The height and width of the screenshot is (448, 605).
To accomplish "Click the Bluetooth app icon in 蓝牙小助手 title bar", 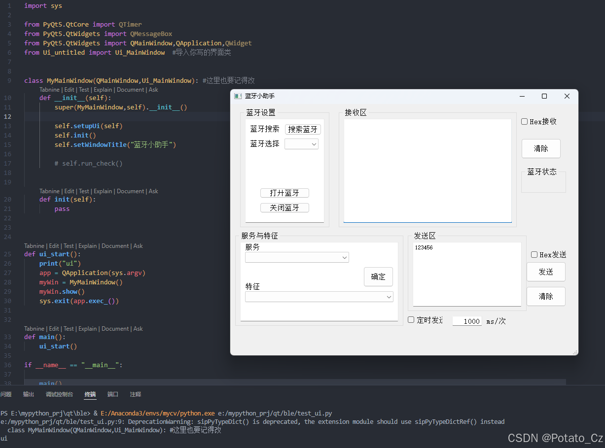I will click(238, 96).
